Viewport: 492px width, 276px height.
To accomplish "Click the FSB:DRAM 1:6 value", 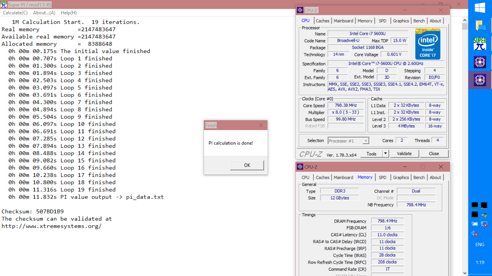I will pyautogui.click(x=387, y=228).
